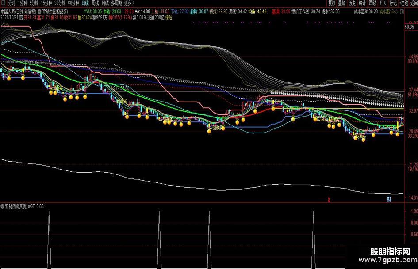Switch to the 分时 chart period
Viewport: 418px width, 269px height.
click(x=12, y=3)
